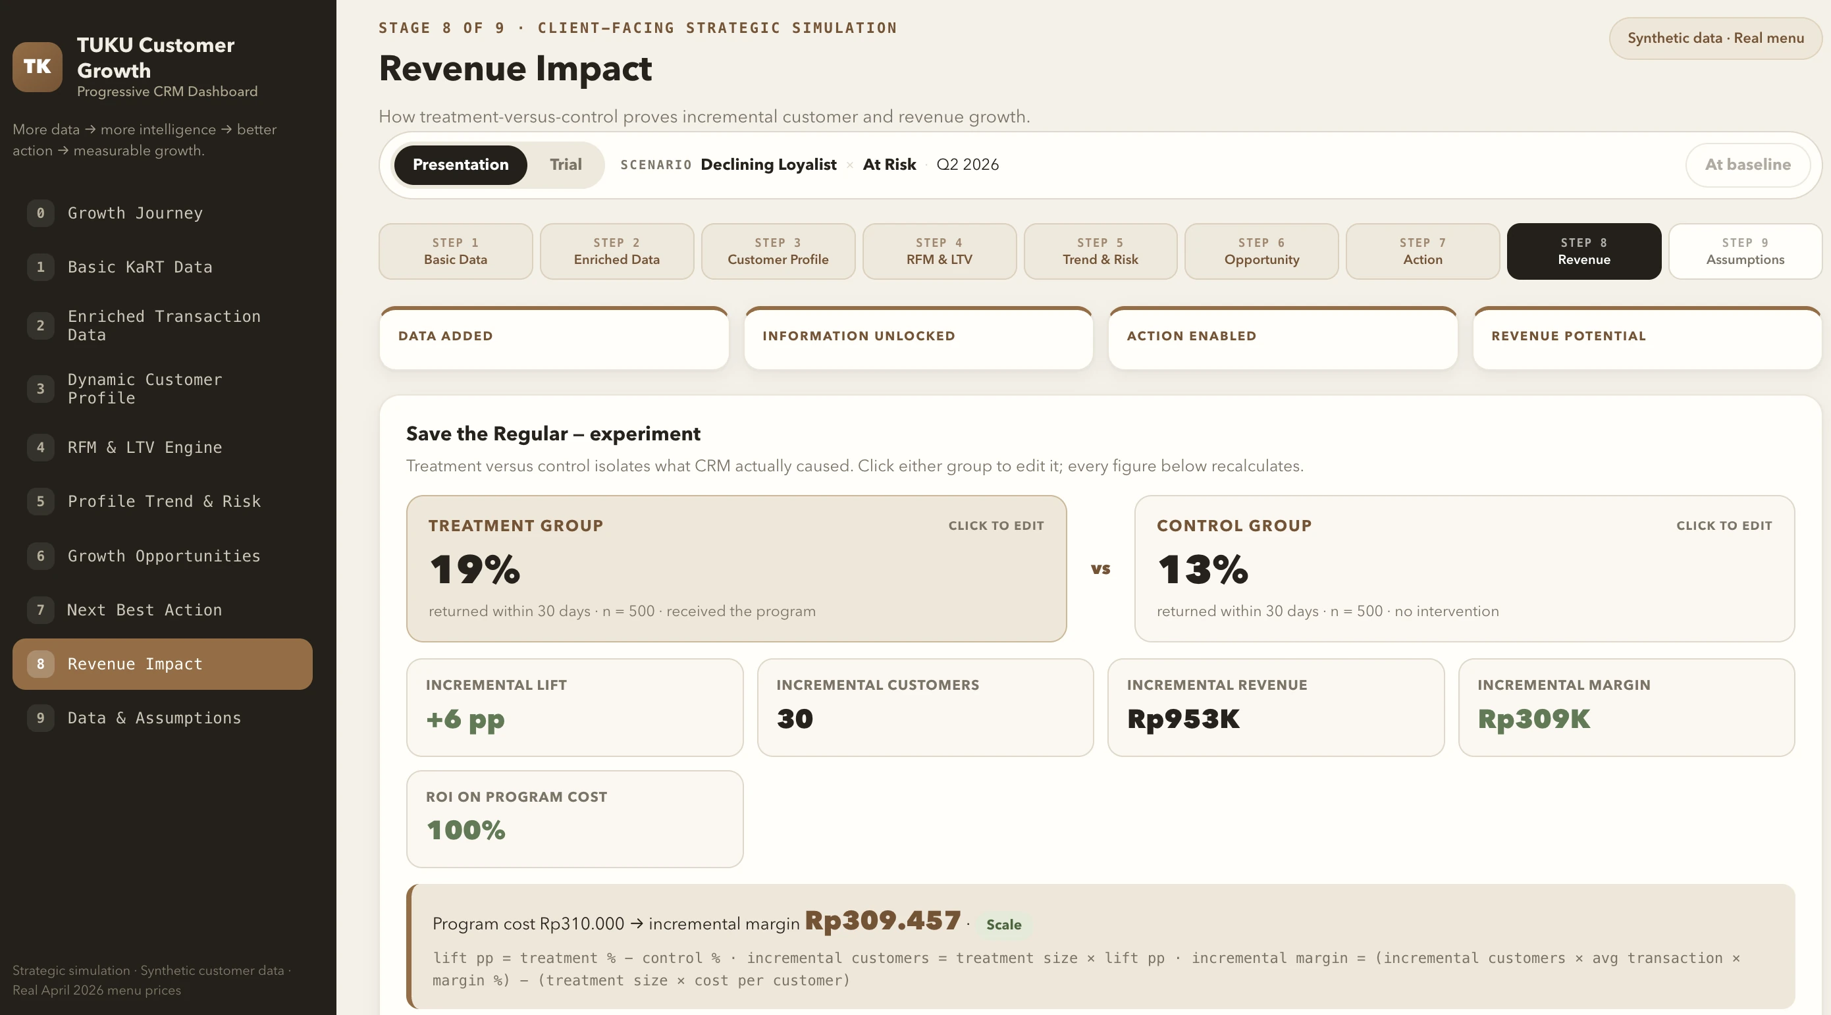Open Step 7 Action tab

pos(1423,251)
